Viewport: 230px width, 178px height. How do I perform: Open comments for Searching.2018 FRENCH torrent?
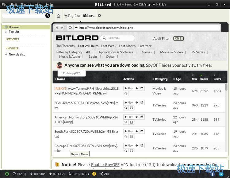(126, 93)
